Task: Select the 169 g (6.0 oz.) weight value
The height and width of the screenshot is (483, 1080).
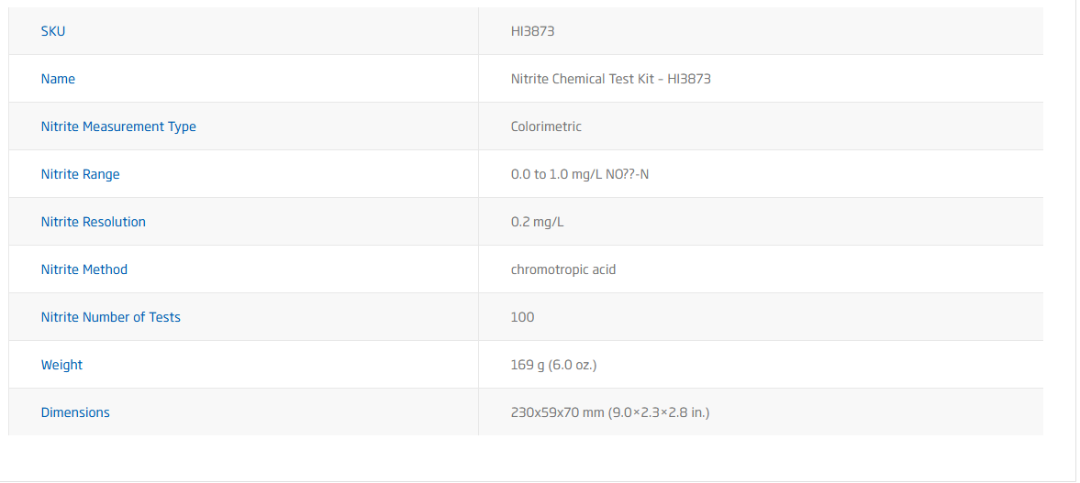Action: click(x=553, y=365)
